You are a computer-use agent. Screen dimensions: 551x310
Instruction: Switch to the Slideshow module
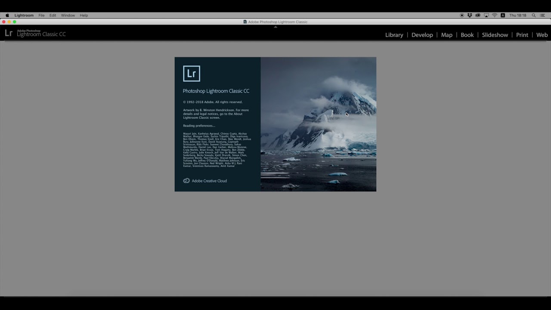pos(495,35)
